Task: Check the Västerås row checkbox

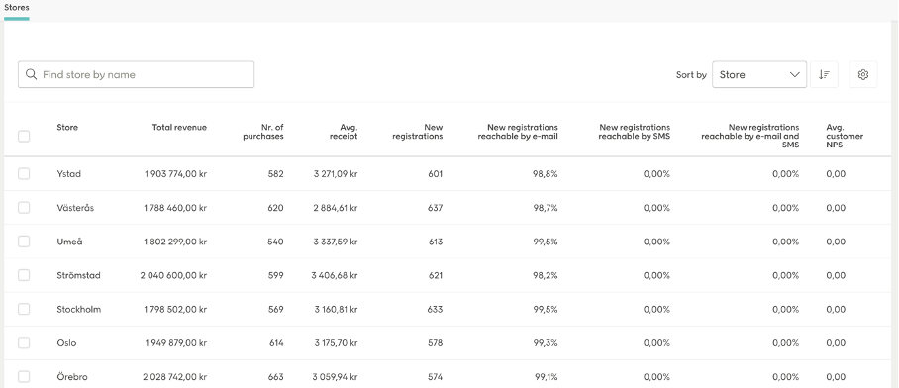Action: [24, 208]
